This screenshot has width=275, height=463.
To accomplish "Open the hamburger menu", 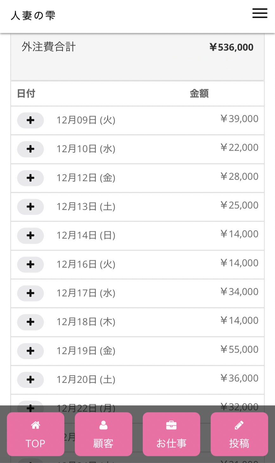I will click(260, 13).
